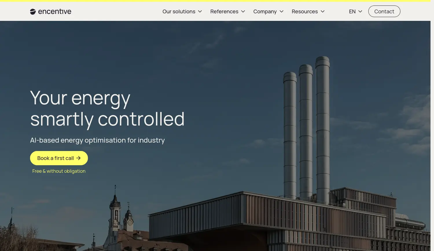Click the arrow icon inside Book a first call

point(78,158)
